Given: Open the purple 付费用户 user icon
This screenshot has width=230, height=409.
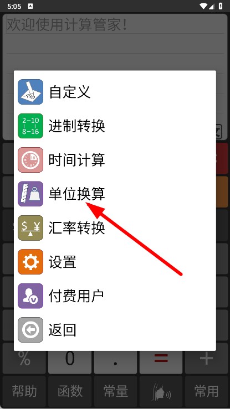Looking at the screenshot, I should click(30, 296).
